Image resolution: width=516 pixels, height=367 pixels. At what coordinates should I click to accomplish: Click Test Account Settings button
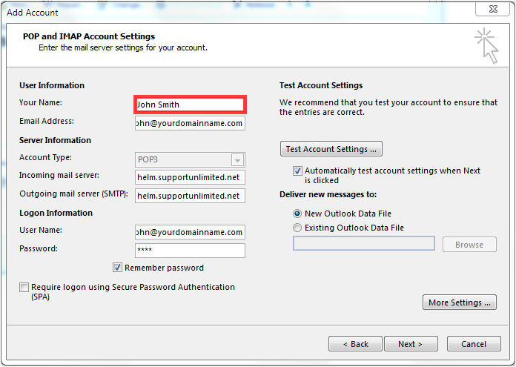331,149
